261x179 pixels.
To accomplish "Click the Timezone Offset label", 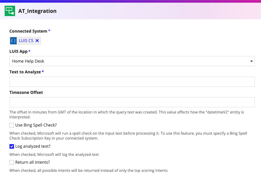I will pos(26,93).
